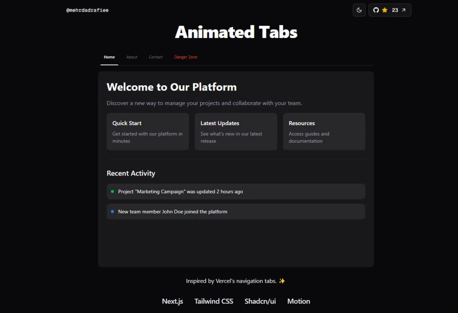
Task: Click the sparkles emoji in footer
Action: [x=282, y=281]
